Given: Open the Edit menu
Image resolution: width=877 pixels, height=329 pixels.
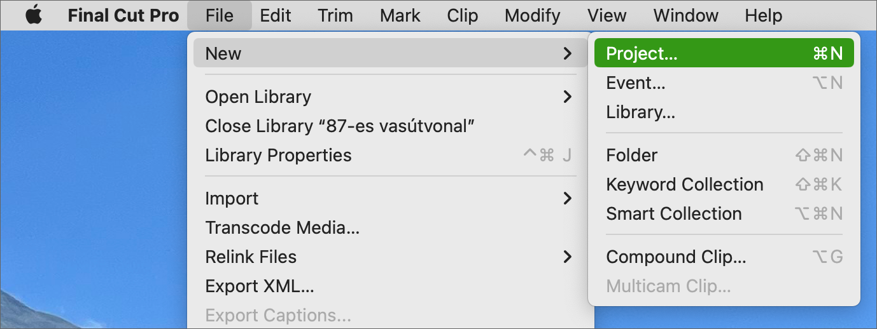Looking at the screenshot, I should click(x=276, y=15).
